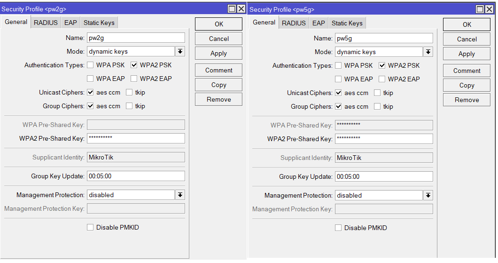The width and height of the screenshot is (498, 263).
Task: Enable WPA EAP in pw2g window
Action: 90,79
